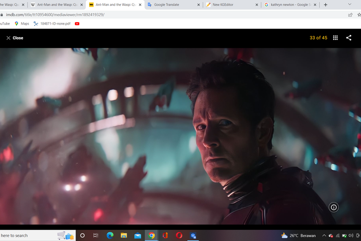Open File Explorer from the taskbar
This screenshot has width=361, height=241.
click(x=124, y=236)
